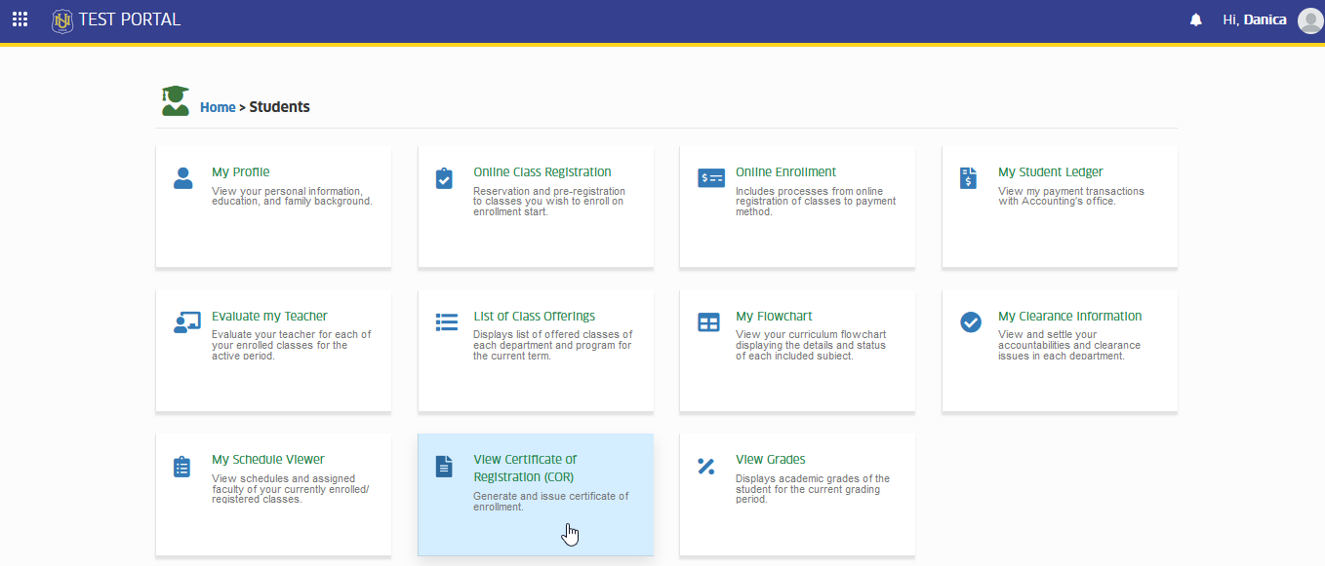Open My Clearance Information title

[x=1069, y=317]
